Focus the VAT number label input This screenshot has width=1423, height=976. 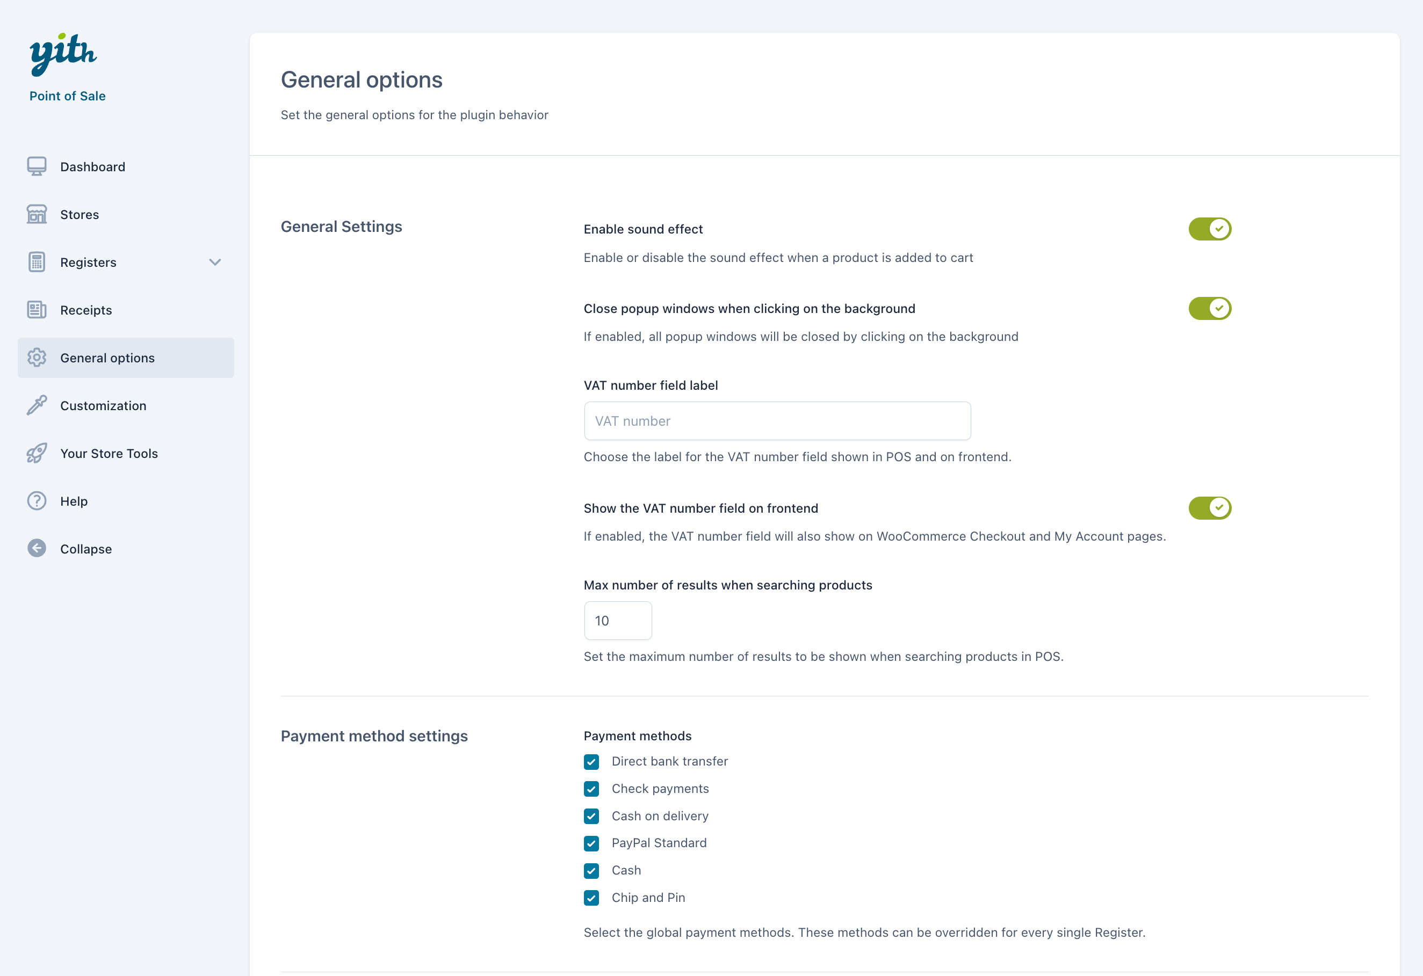[777, 421]
